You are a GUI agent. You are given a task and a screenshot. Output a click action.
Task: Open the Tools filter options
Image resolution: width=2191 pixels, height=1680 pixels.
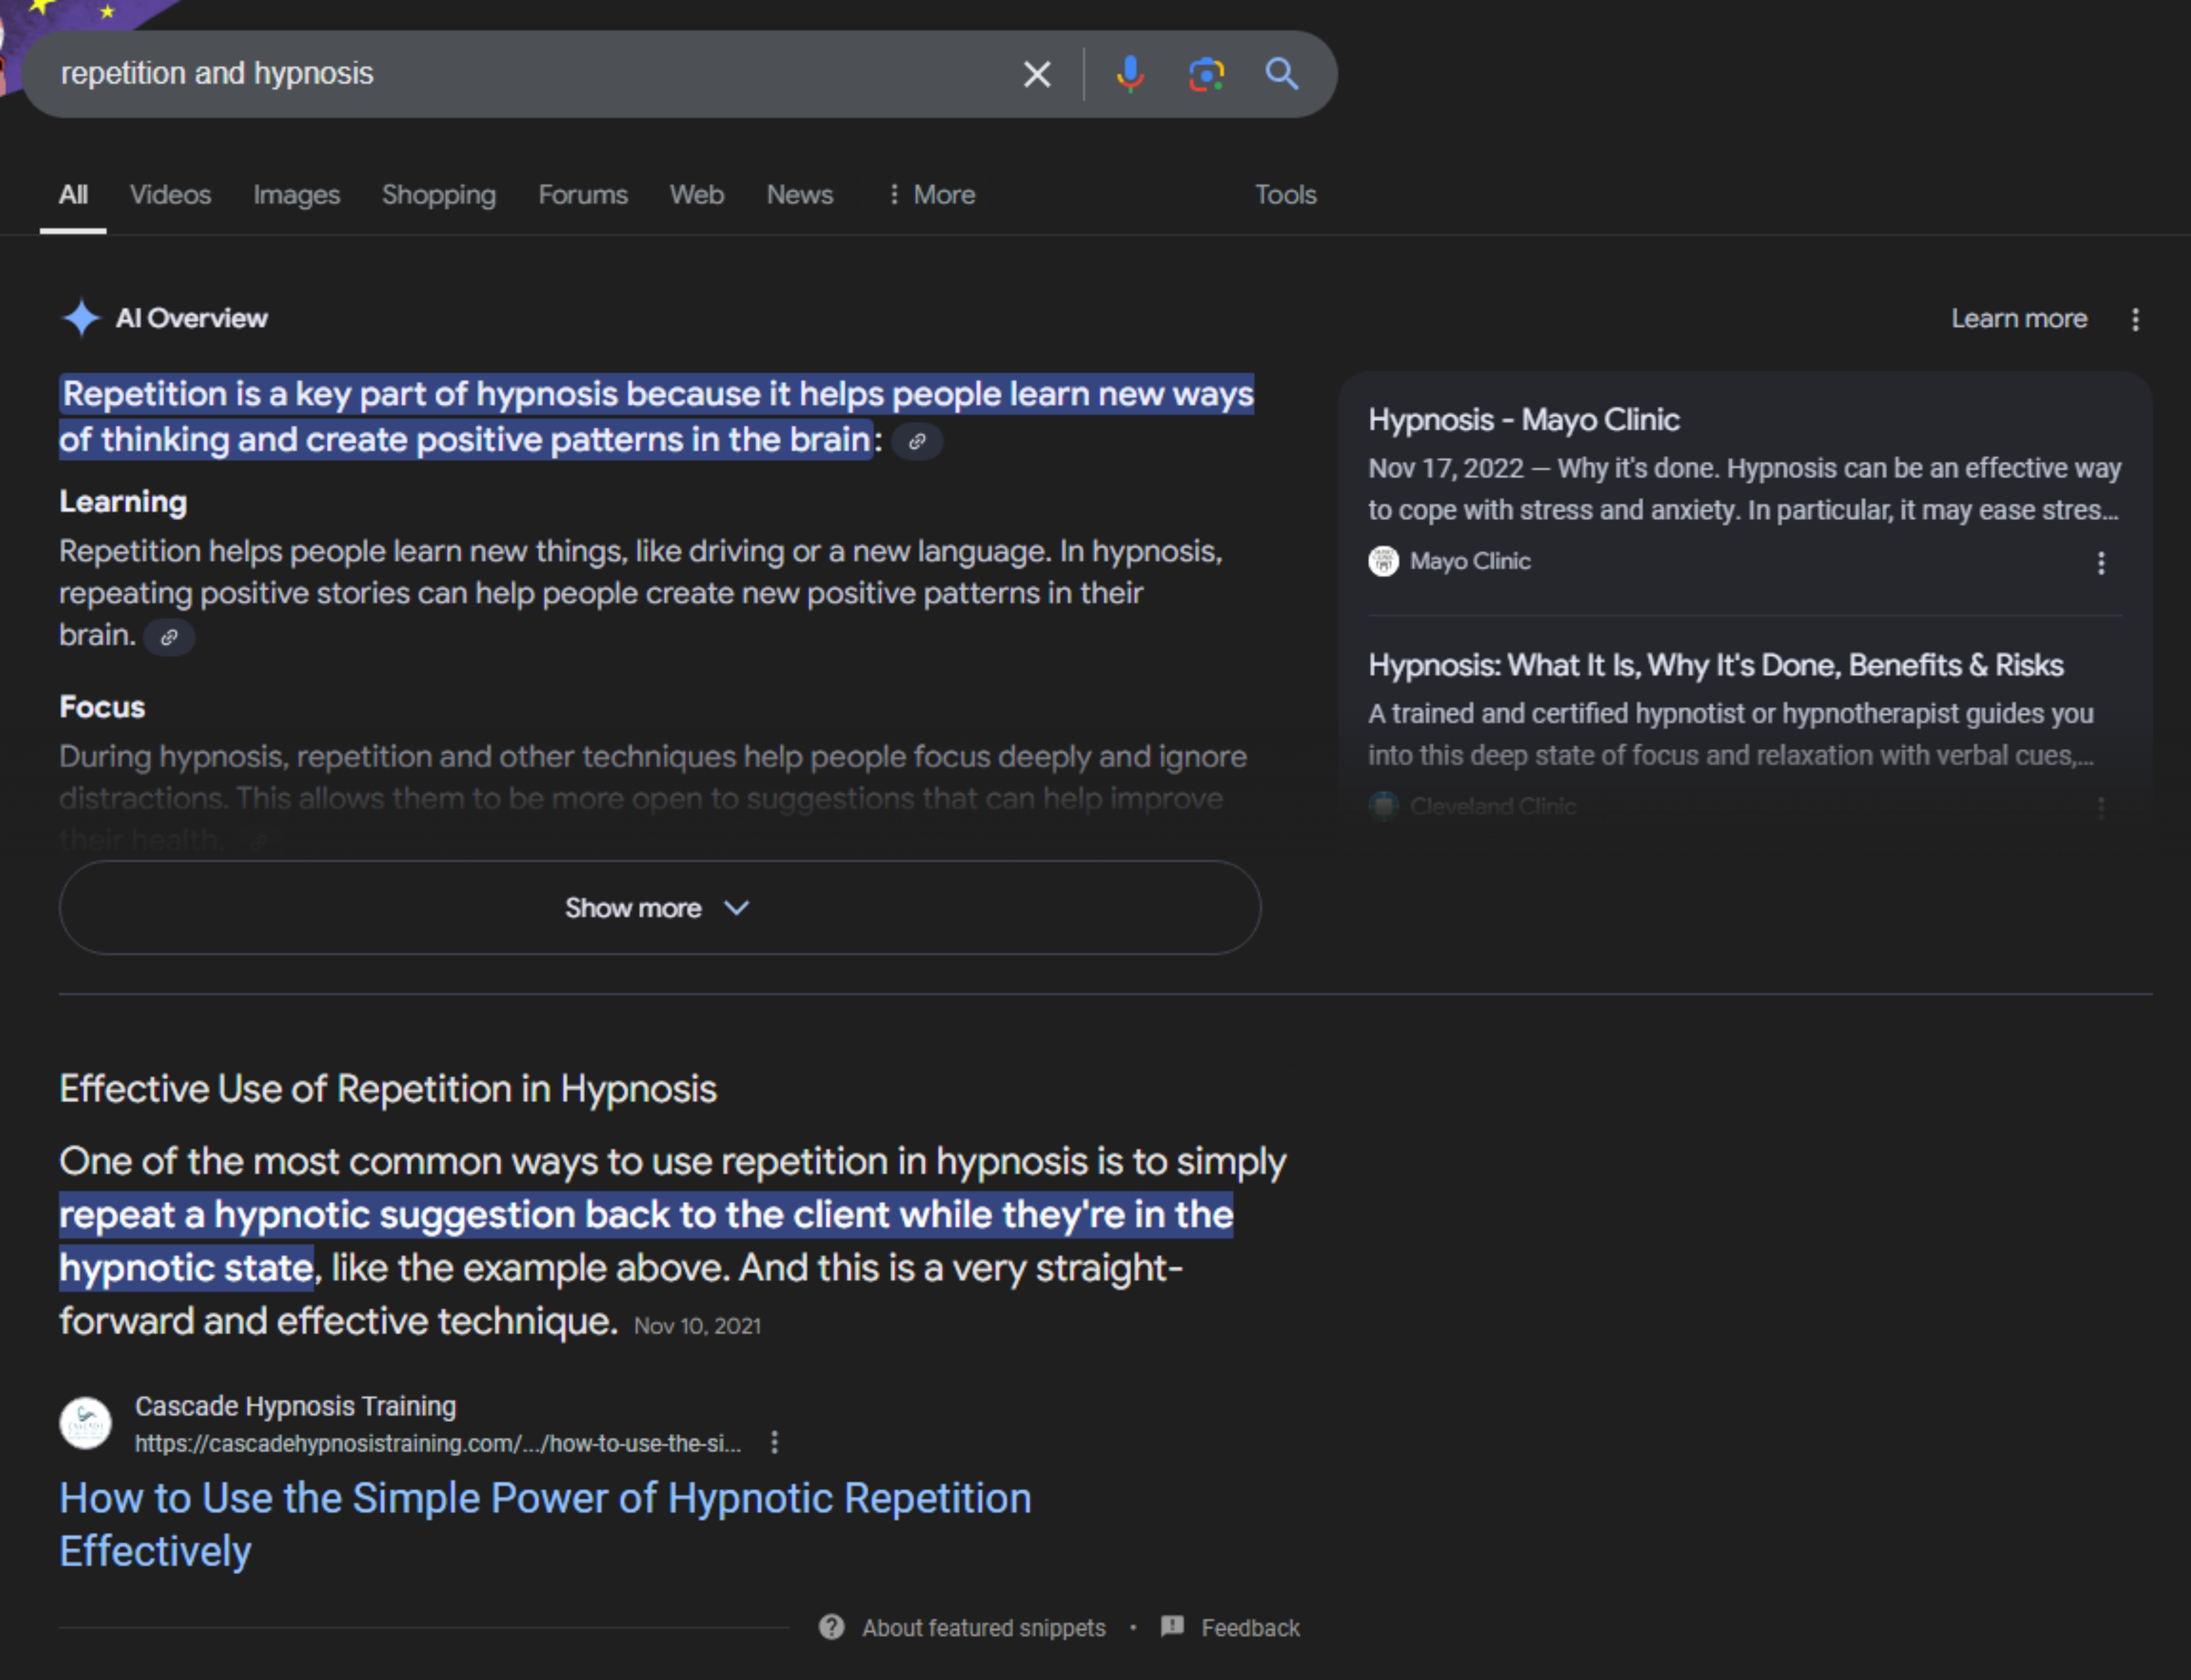tap(1286, 195)
